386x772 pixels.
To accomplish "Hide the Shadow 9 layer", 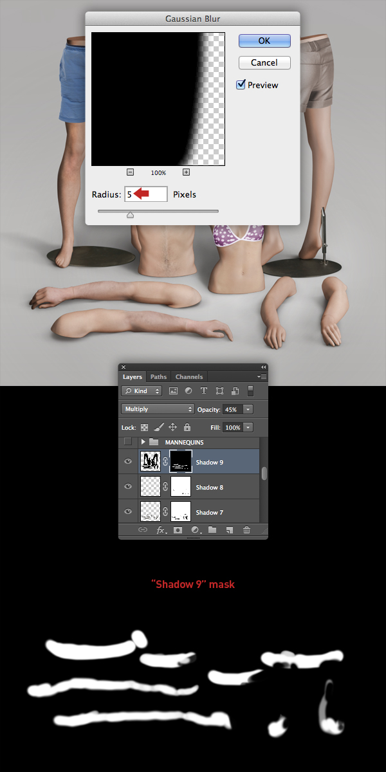I will click(x=128, y=462).
